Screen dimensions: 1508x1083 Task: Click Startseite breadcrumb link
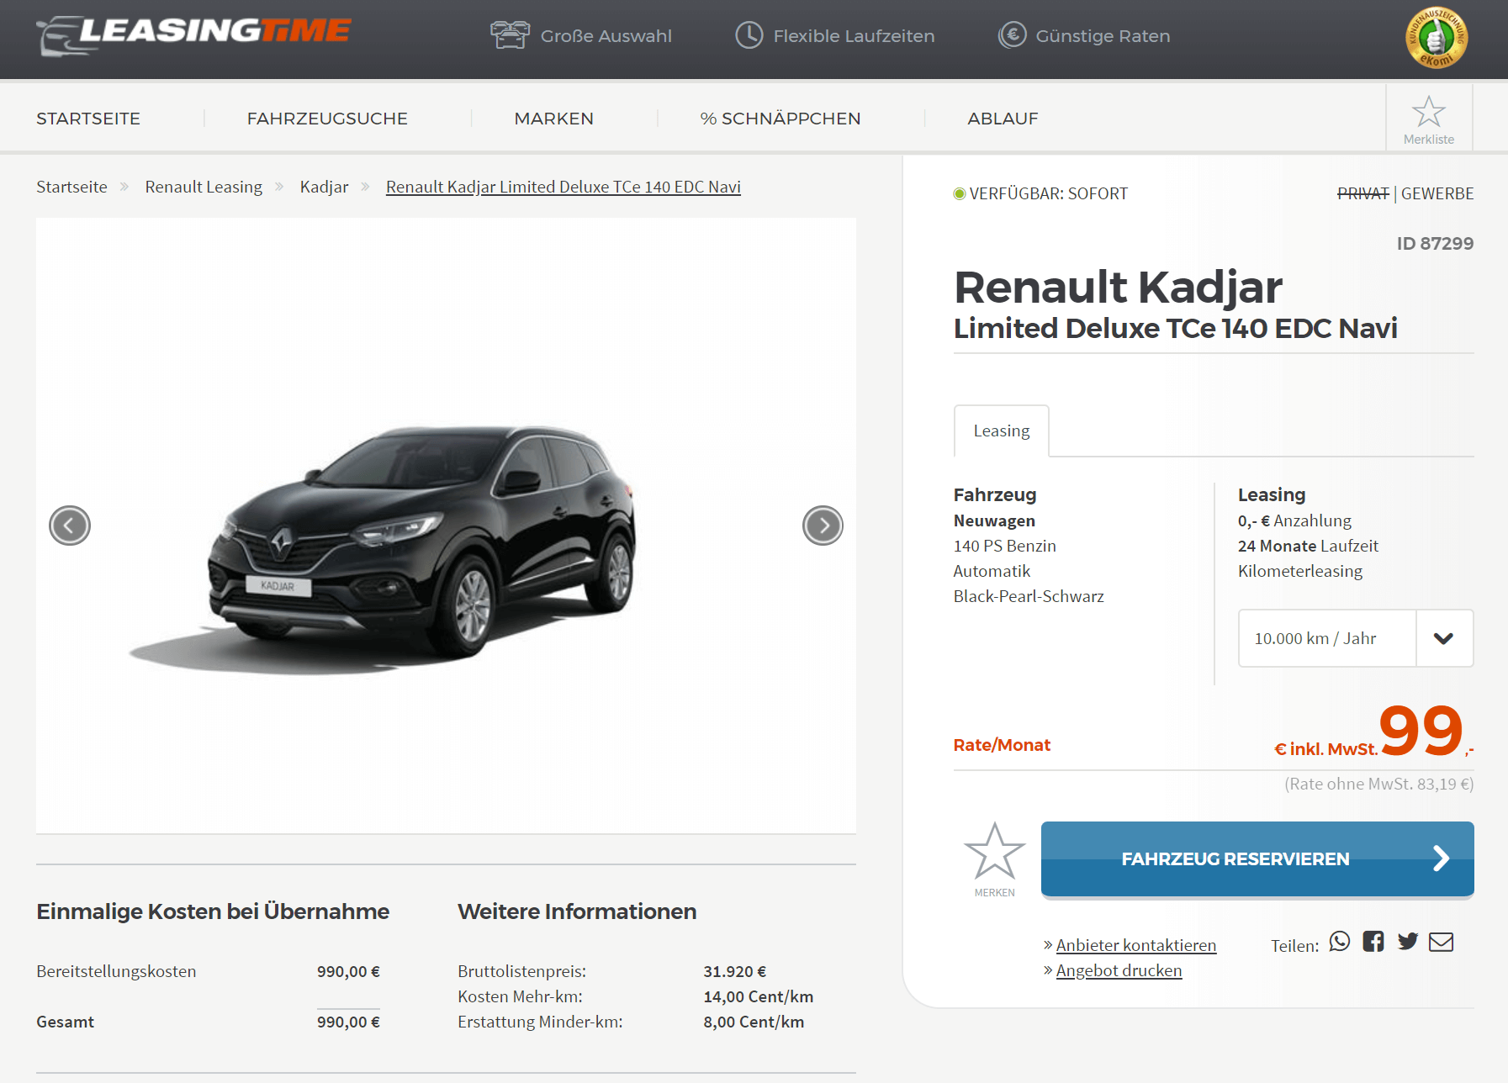71,187
